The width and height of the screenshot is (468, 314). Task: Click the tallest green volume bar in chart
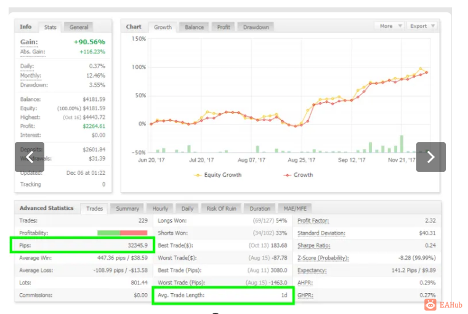401,144
